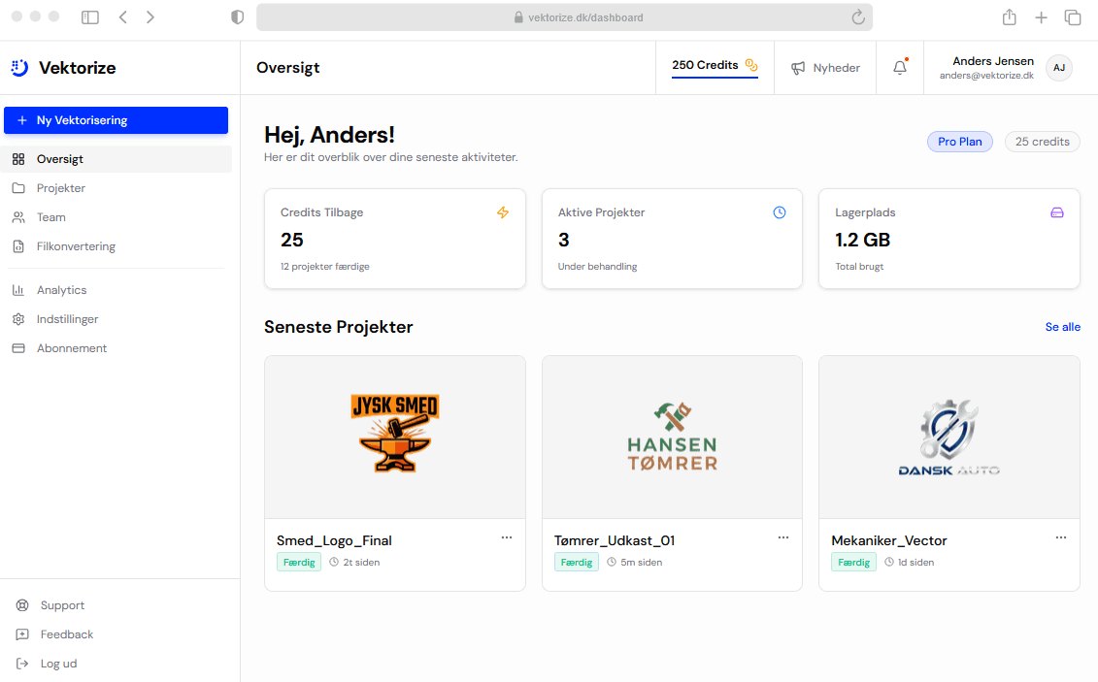This screenshot has width=1098, height=682.
Task: Open Support from the bottom sidebar
Action: 60,604
